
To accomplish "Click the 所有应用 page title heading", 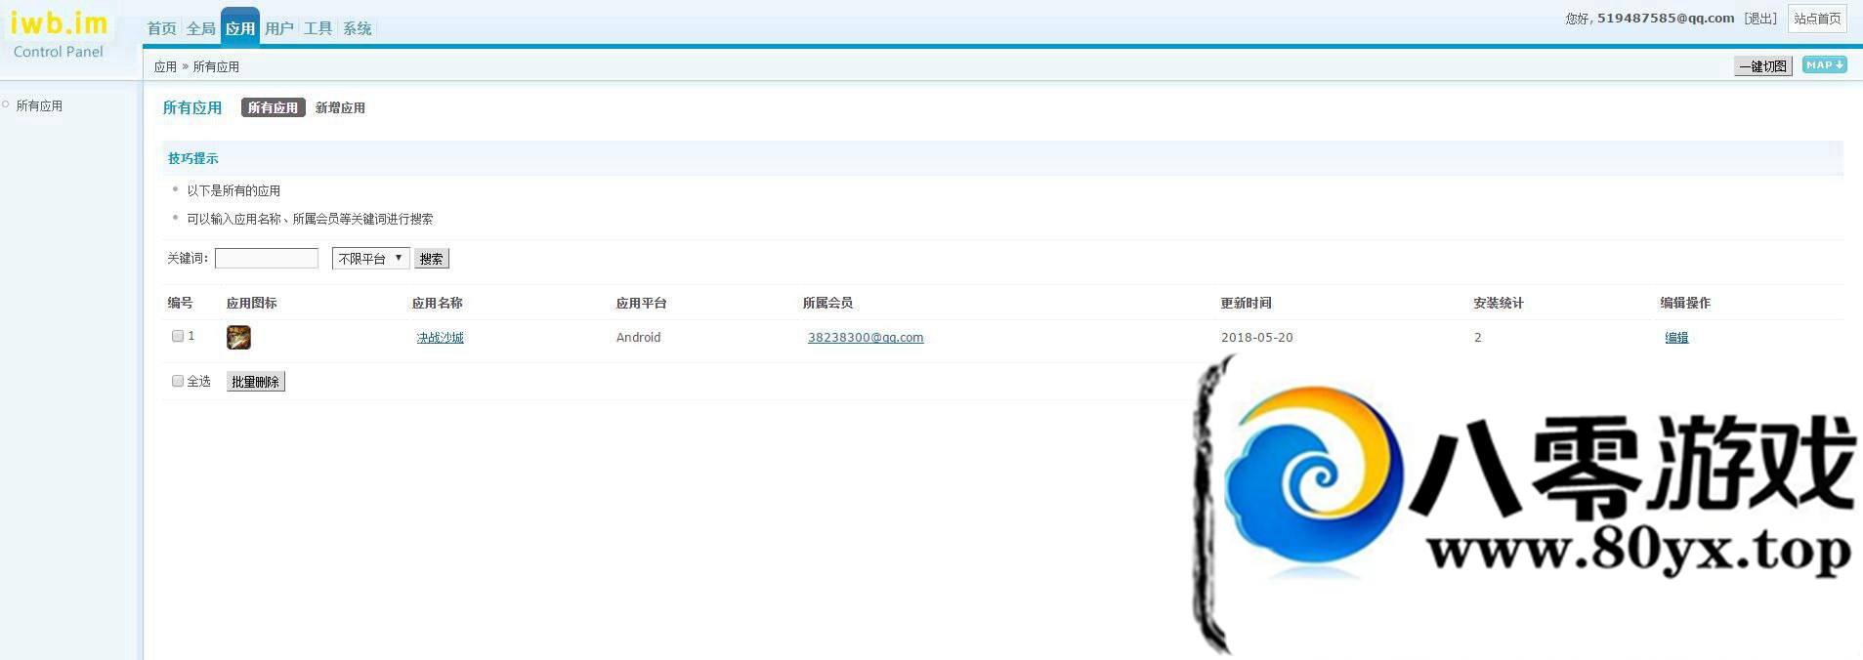I will point(191,107).
